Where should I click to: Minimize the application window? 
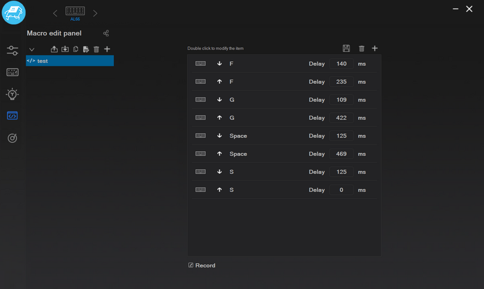tap(456, 9)
